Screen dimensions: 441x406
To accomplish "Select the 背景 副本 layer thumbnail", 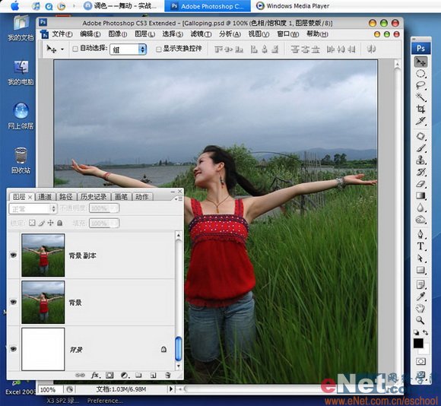I will 43,255.
